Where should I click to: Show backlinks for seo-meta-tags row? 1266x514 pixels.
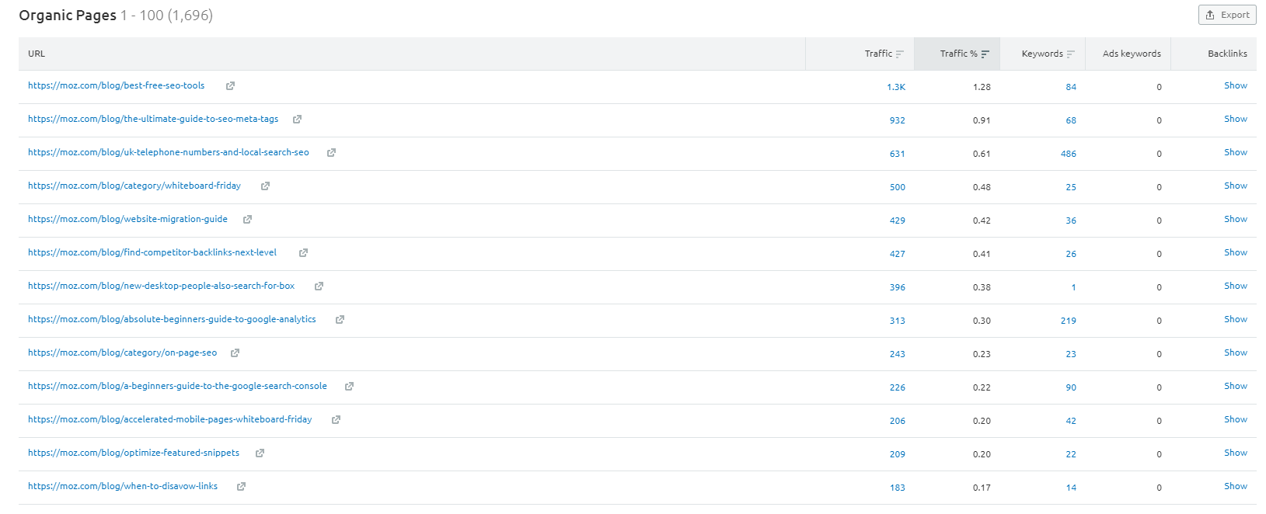coord(1236,119)
